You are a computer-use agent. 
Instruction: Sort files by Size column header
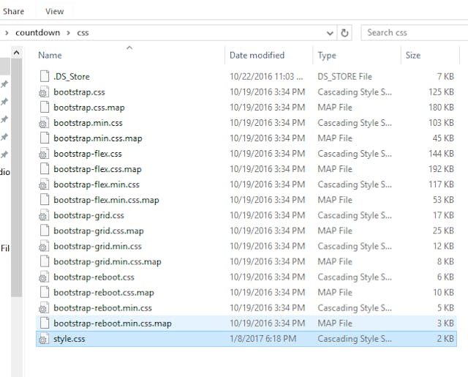413,56
